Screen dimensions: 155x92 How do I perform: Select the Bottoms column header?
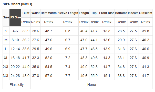coord(121,13)
